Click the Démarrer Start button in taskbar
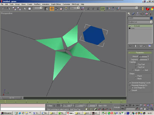Image resolution: width=154 pixels, height=115 pixels. 7,113
